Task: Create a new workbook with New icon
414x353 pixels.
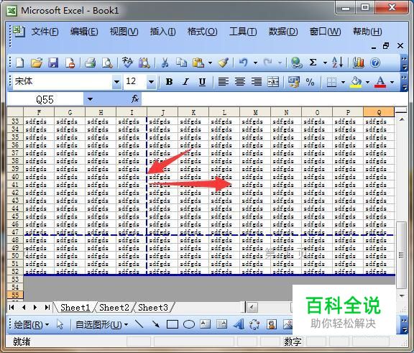Action: click(20, 63)
